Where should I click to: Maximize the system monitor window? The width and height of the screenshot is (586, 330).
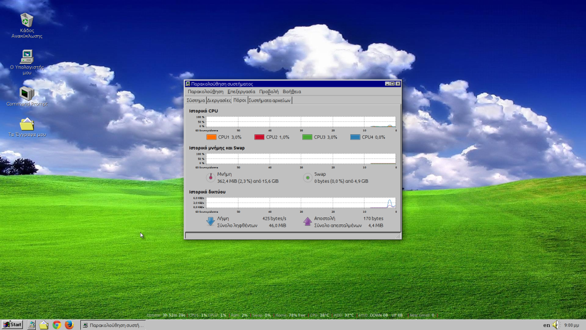point(393,84)
